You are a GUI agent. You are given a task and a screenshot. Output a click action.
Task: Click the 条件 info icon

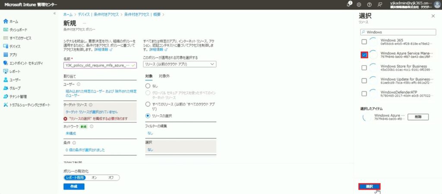click(74, 143)
